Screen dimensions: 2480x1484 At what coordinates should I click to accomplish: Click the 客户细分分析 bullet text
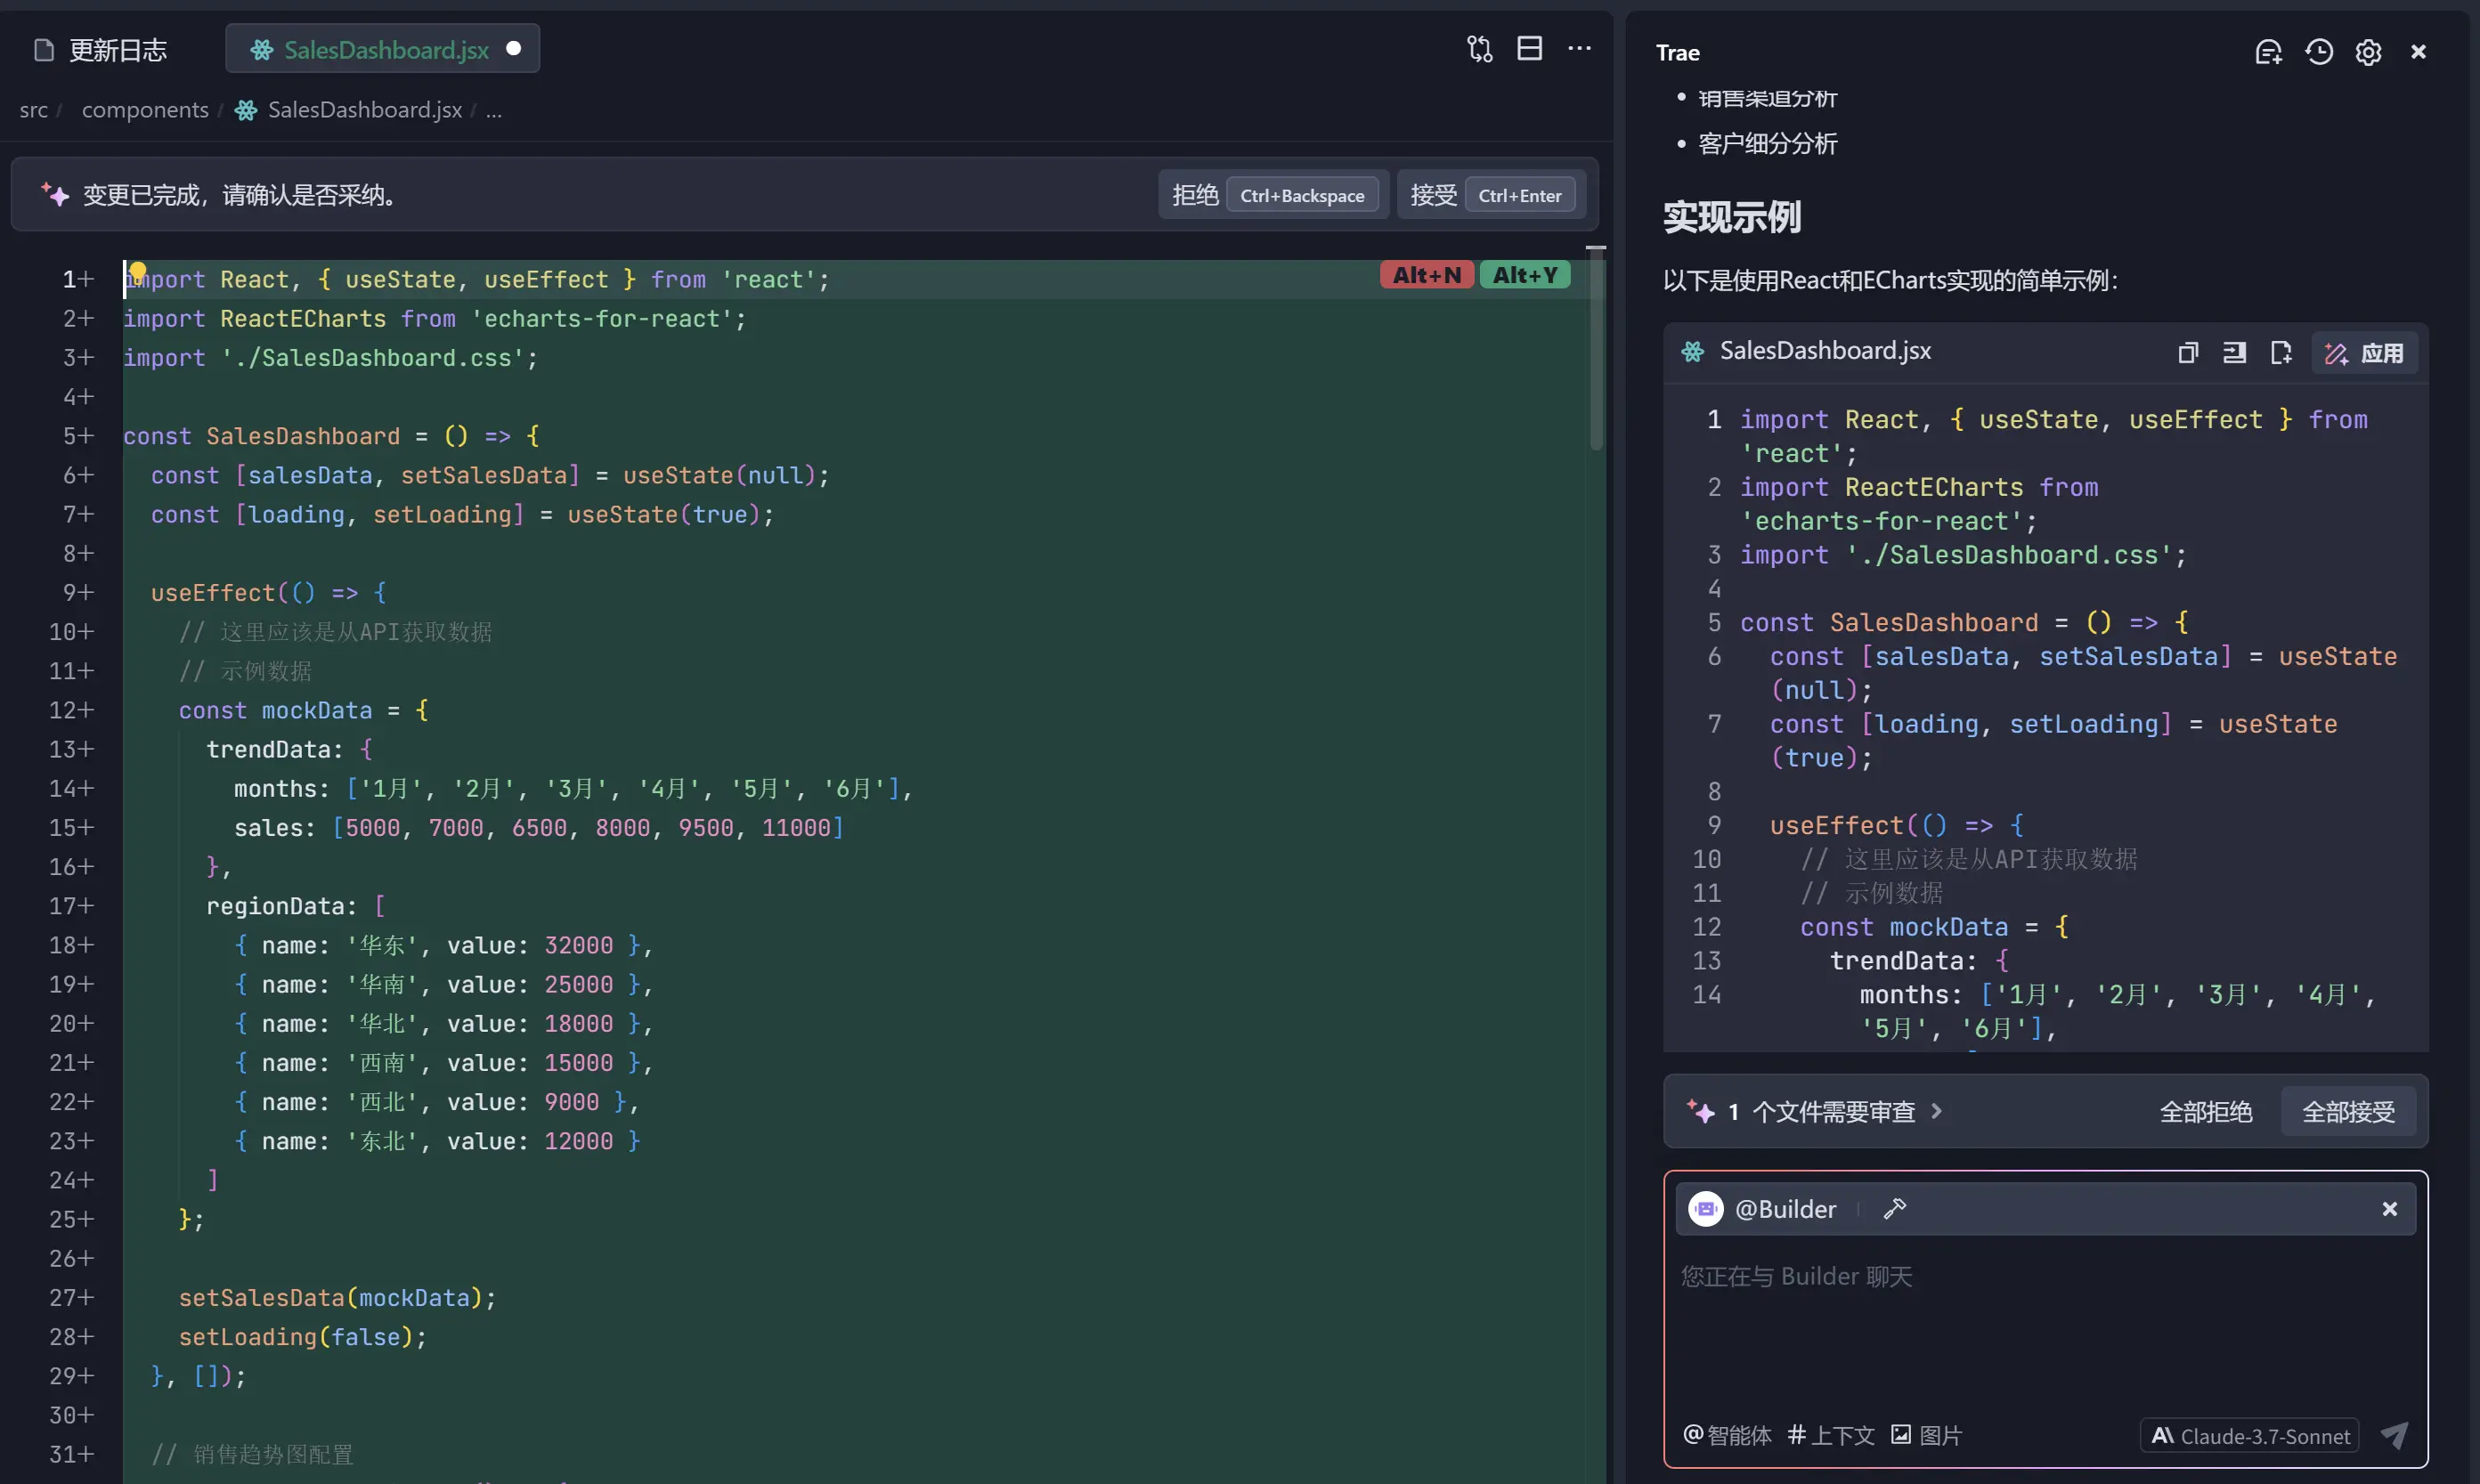tap(1768, 144)
